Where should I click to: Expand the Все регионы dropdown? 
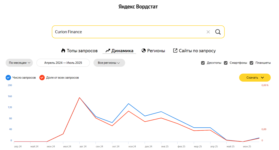(109, 63)
